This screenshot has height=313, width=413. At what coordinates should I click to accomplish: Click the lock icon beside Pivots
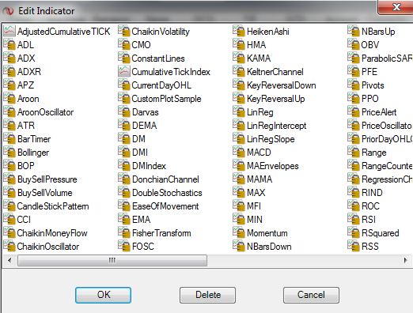(354, 85)
